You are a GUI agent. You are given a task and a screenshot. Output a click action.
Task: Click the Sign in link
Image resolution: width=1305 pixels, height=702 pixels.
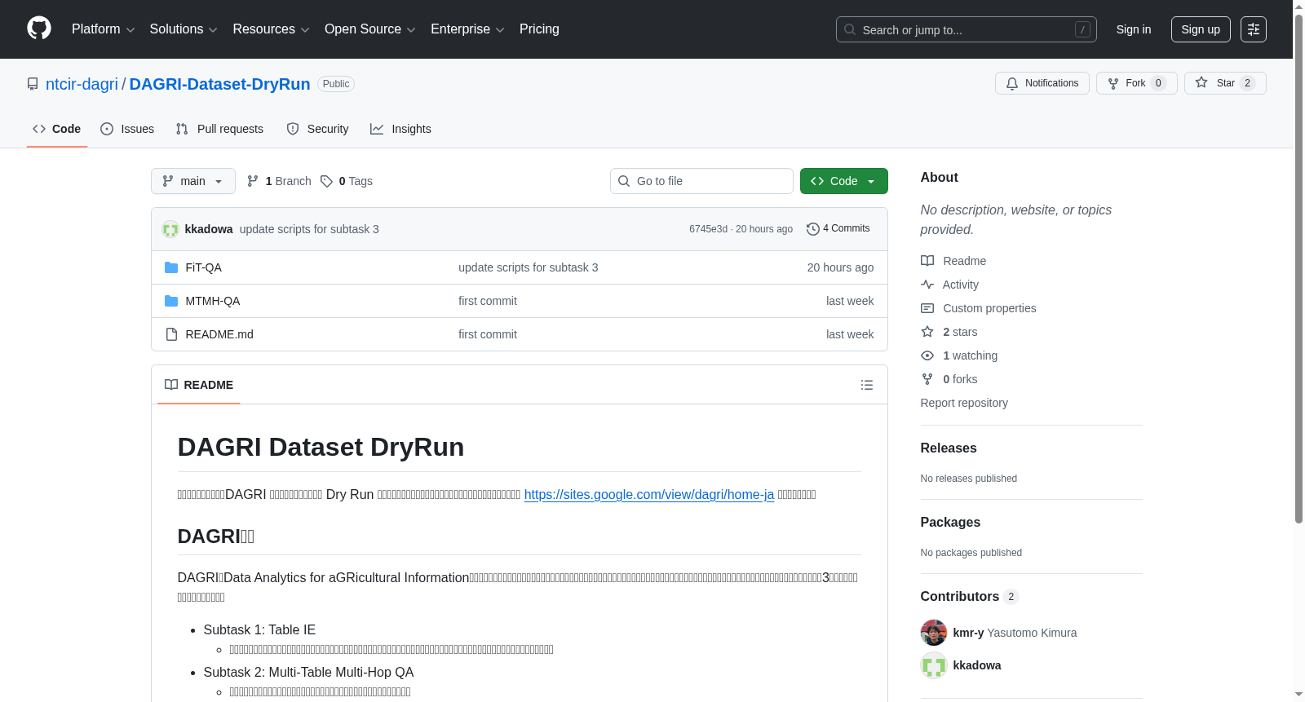pyautogui.click(x=1134, y=29)
